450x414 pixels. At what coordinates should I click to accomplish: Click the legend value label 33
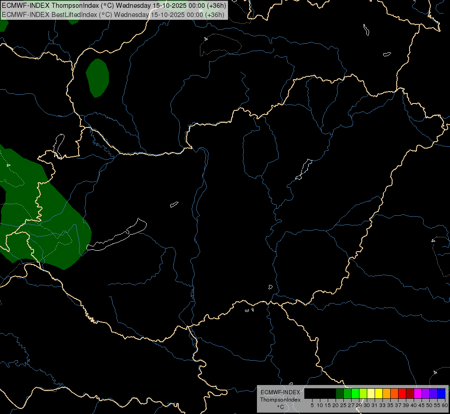pos(382,405)
